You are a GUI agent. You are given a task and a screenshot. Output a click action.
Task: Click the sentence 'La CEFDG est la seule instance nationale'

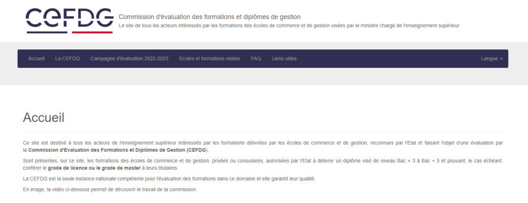169,179
